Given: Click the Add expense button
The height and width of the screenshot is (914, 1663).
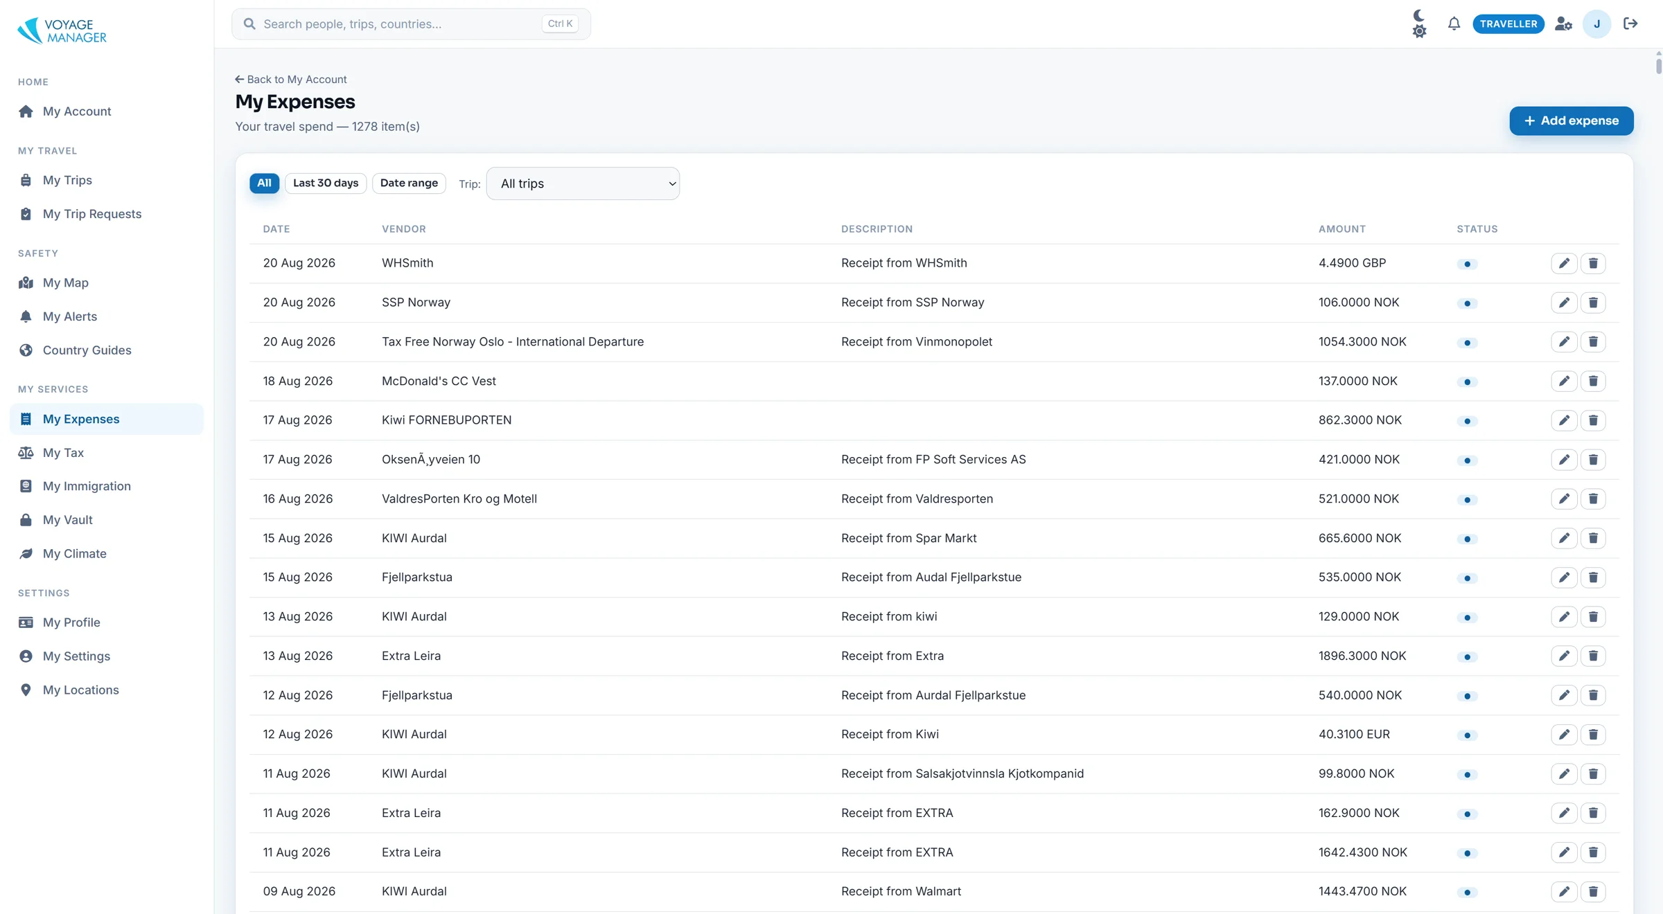Looking at the screenshot, I should coord(1571,120).
